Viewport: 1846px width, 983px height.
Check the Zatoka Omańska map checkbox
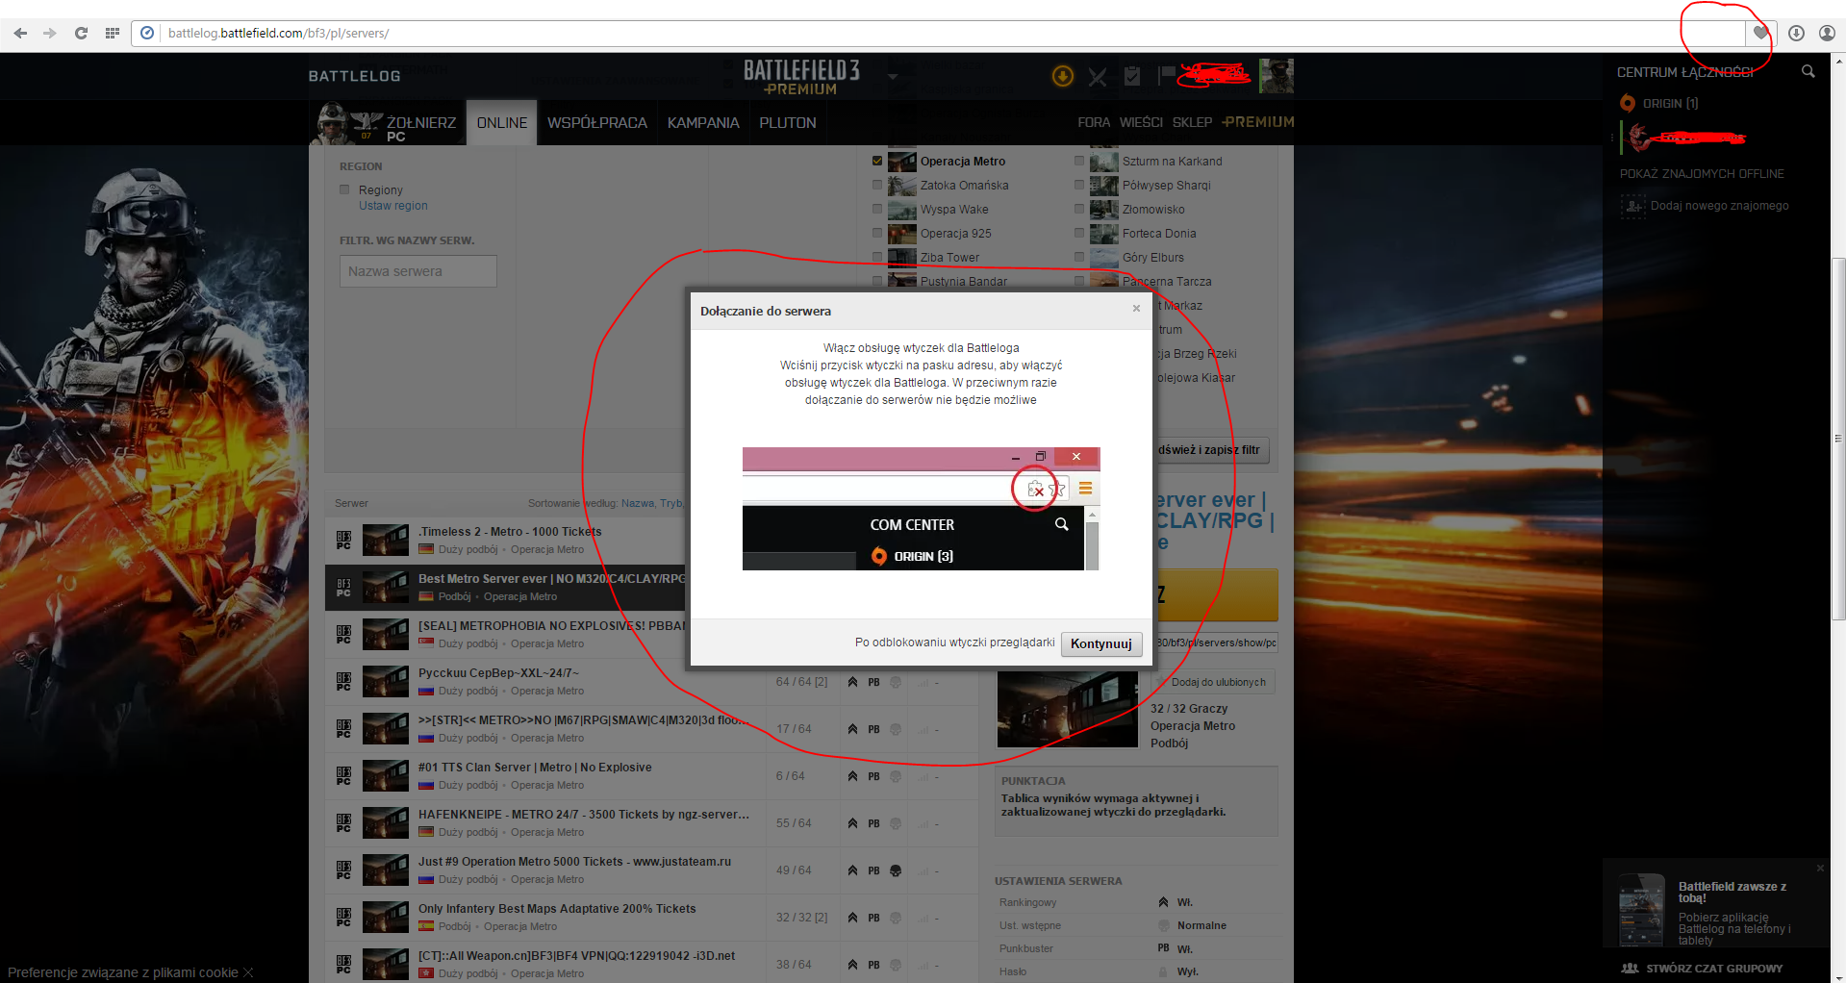pyautogui.click(x=877, y=185)
